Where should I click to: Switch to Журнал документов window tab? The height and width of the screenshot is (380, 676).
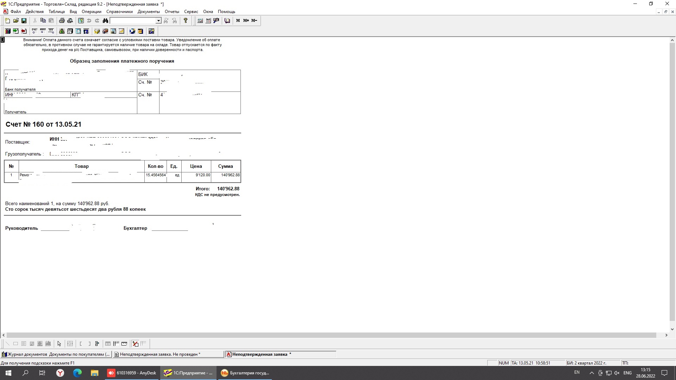(56, 354)
